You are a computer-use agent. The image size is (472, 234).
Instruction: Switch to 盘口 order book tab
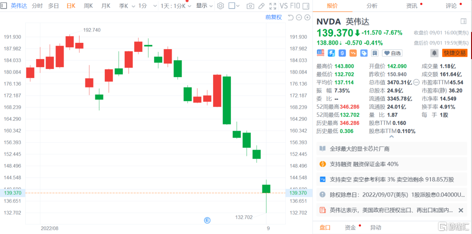point(325,227)
